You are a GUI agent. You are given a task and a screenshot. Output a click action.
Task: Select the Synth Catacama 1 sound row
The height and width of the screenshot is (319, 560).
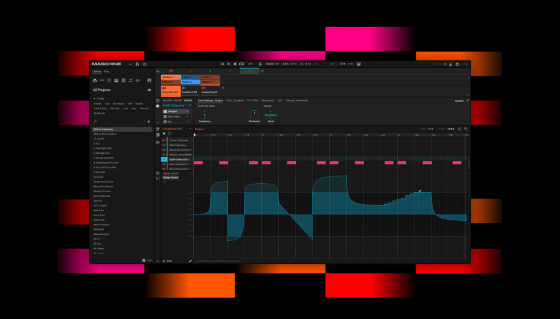179,159
